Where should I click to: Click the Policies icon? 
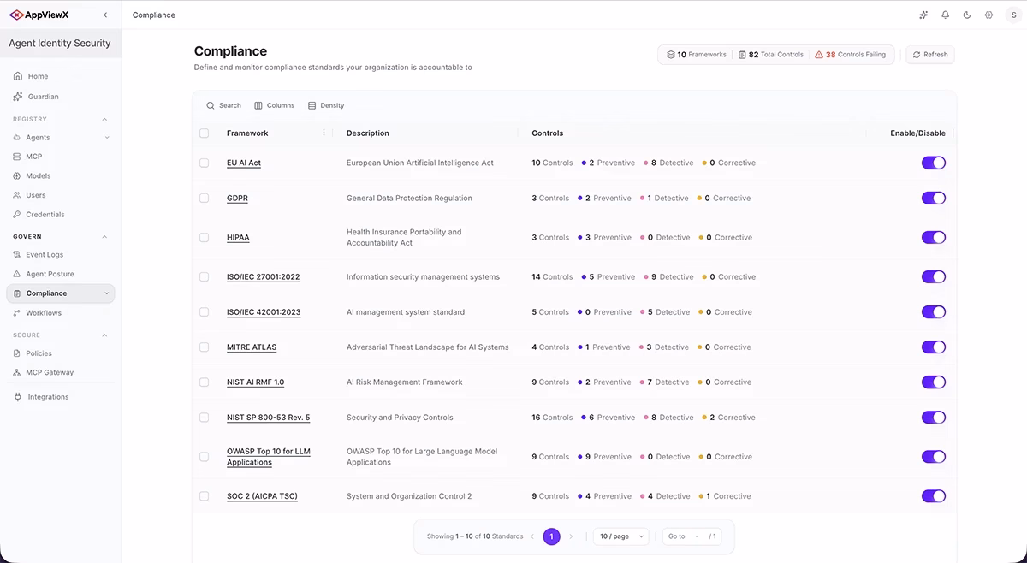[x=17, y=353]
